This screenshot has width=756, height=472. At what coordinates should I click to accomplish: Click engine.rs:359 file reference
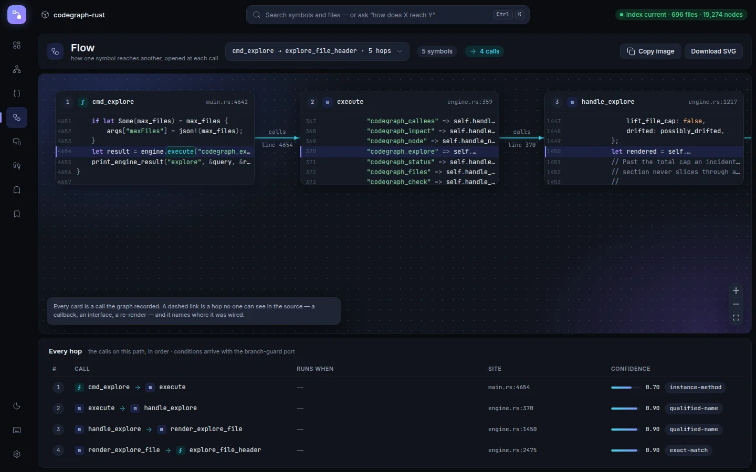click(470, 102)
